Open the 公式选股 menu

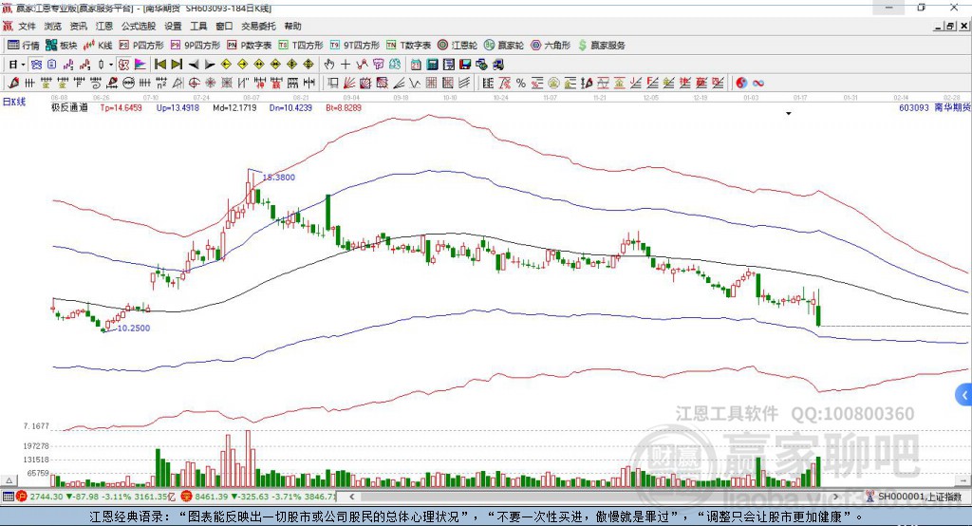tap(139, 26)
